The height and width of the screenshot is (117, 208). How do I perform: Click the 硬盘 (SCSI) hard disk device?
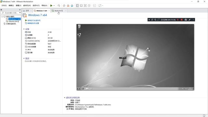(x=43, y=38)
